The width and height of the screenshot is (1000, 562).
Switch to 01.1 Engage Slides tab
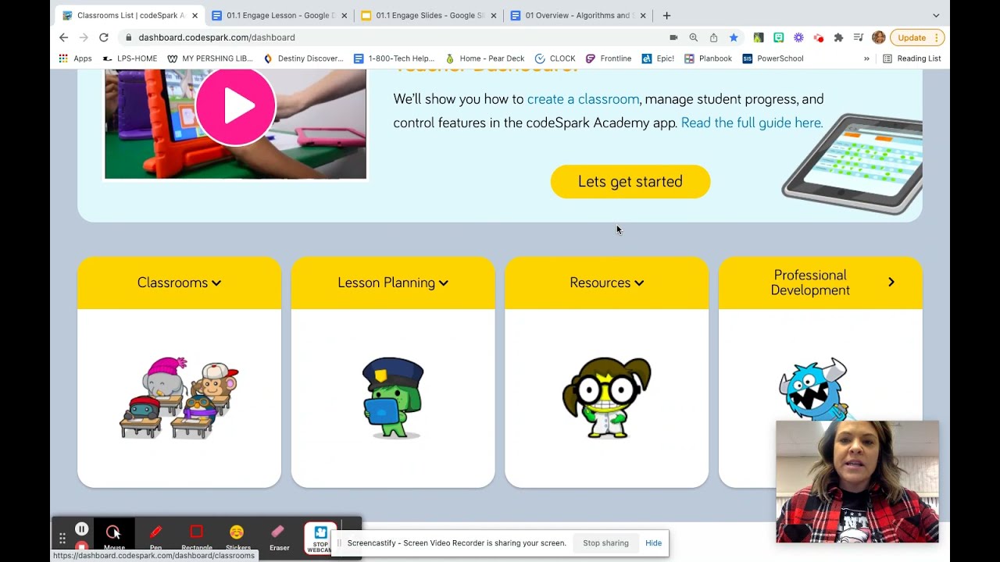click(x=428, y=16)
